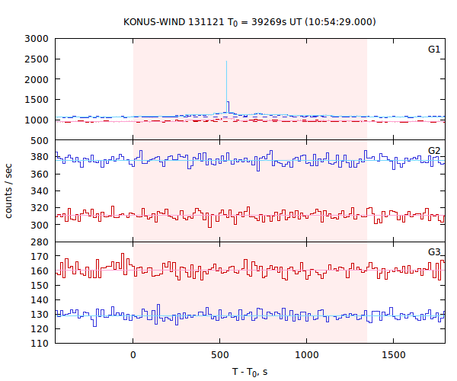This screenshot has width=457, height=381.
Task: Click the 150 y-axis tick label
Action: point(40,286)
